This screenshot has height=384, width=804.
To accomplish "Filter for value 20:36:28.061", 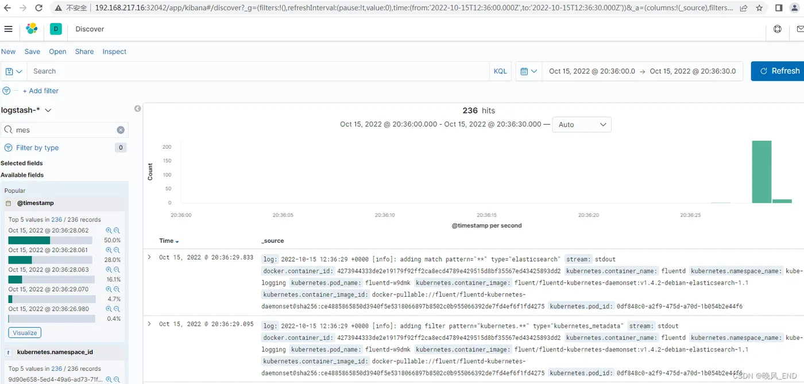I will click(x=109, y=250).
